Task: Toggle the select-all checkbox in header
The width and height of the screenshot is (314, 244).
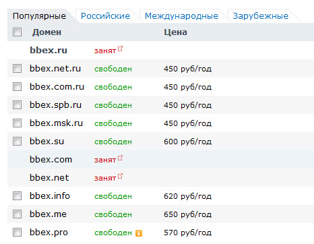Action: tap(17, 32)
